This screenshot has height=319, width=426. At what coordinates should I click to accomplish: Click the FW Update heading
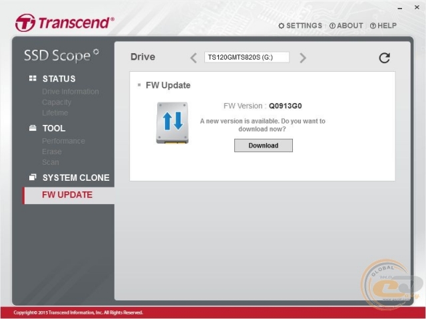click(x=168, y=85)
